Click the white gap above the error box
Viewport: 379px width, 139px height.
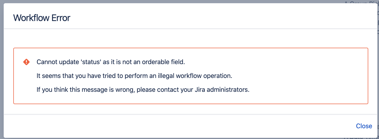pyautogui.click(x=179, y=38)
